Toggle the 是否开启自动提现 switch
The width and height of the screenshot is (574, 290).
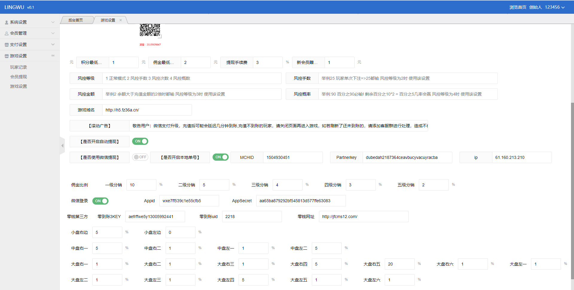coord(140,141)
